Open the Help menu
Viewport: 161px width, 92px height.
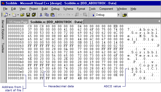click(x=133, y=9)
